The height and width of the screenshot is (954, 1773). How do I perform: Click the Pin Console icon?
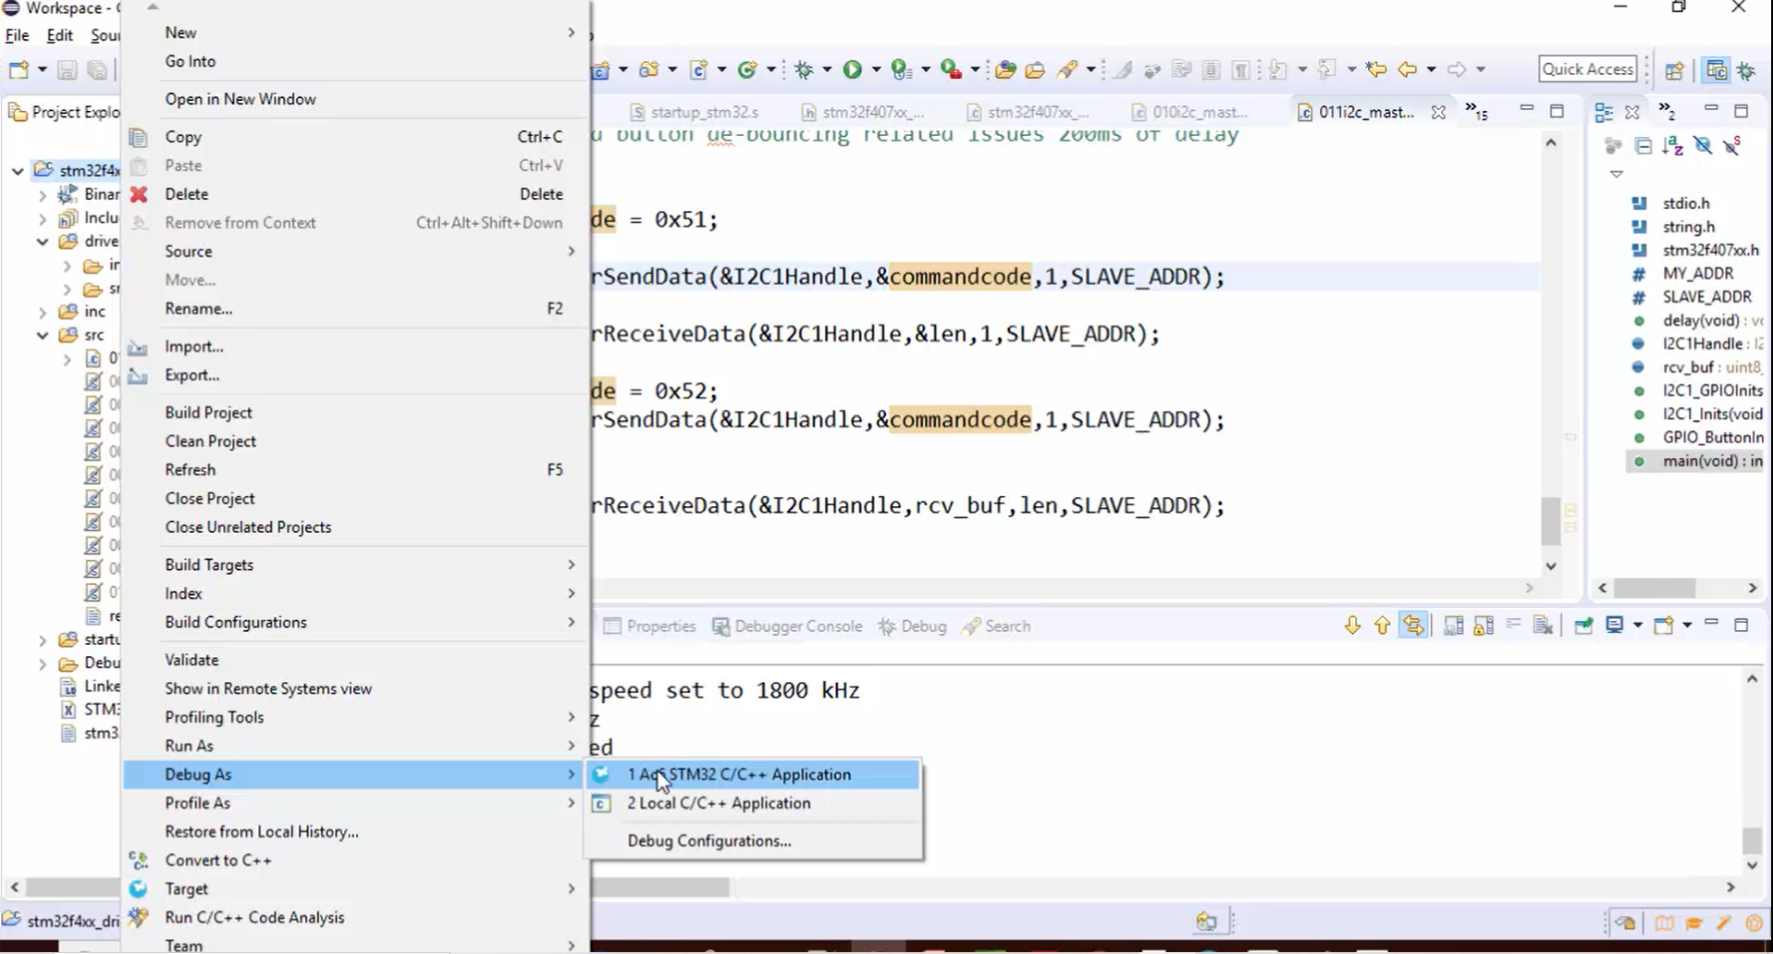1583,626
